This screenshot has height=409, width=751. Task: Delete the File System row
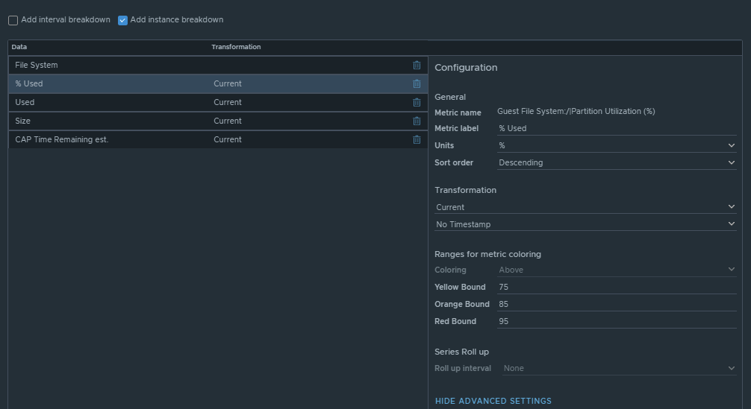pos(417,65)
